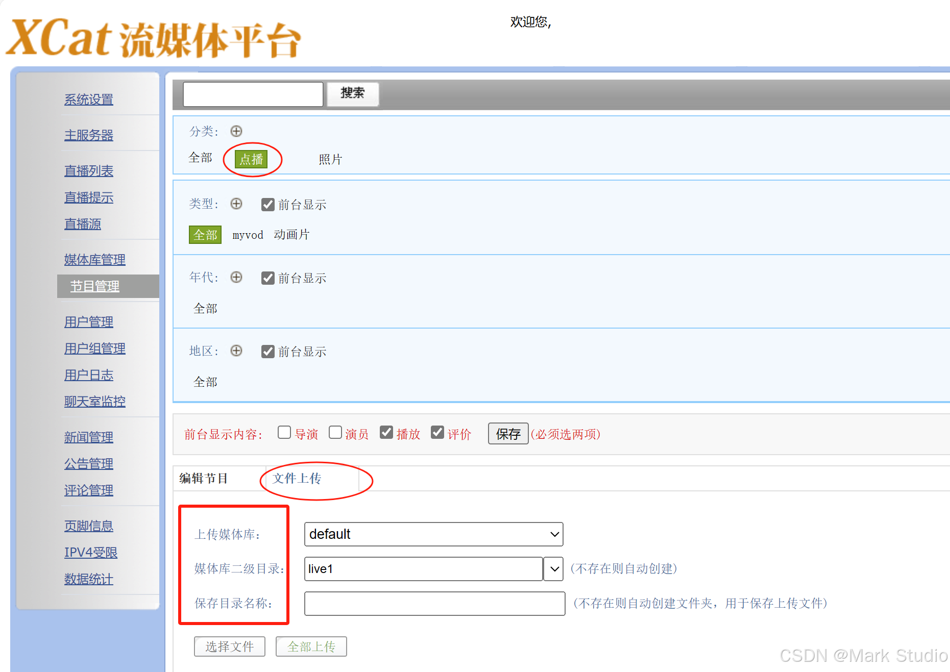The width and height of the screenshot is (950, 672).
Task: Add a new 分类 with plus icon
Action: pyautogui.click(x=236, y=131)
